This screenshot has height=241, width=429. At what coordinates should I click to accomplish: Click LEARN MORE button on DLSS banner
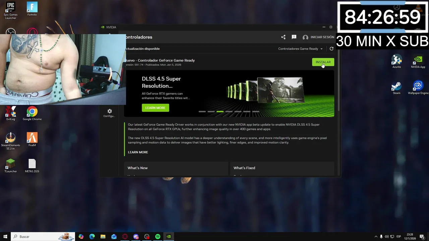tap(155, 108)
